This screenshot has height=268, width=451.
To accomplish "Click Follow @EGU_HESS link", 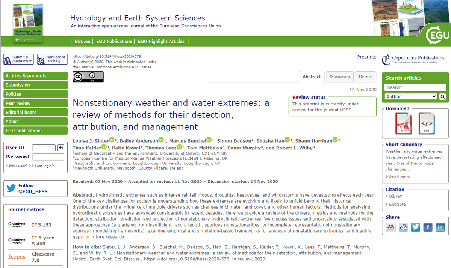I will point(33,188).
